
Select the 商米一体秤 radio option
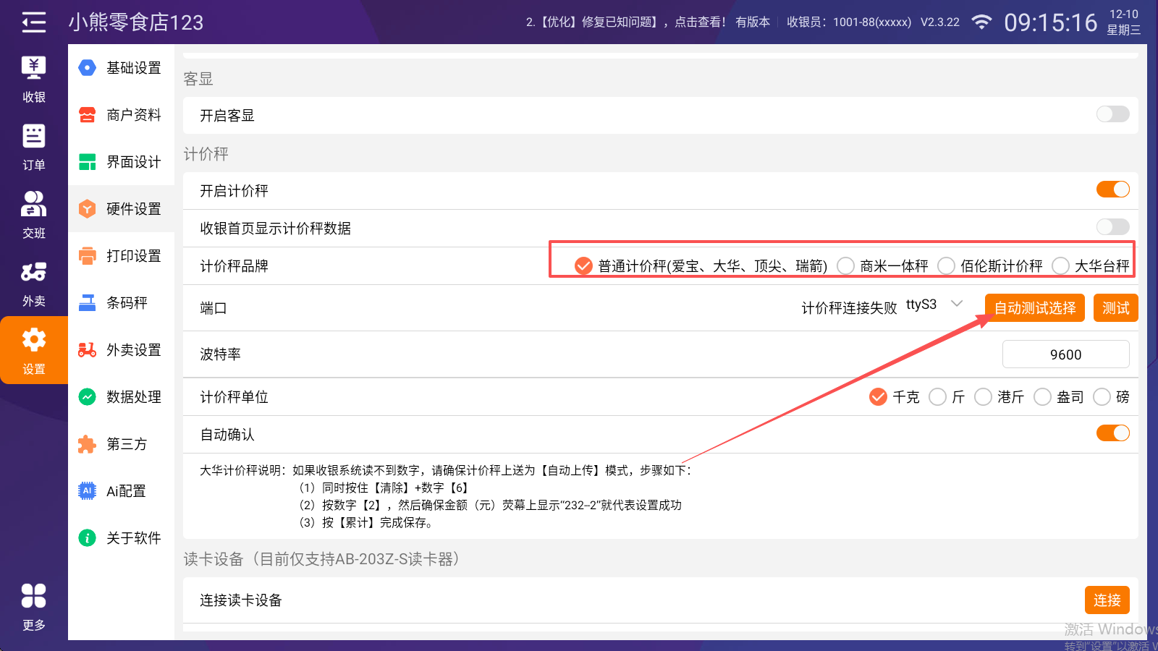[846, 266]
